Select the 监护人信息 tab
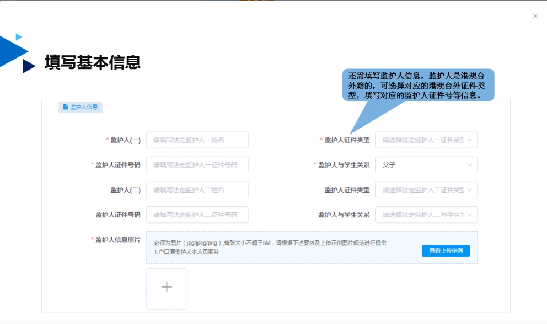Viewport: 547px width, 324px height. coord(81,107)
